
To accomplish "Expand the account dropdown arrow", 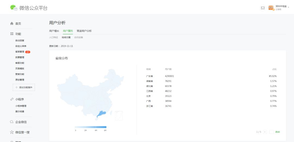I will (288, 7).
